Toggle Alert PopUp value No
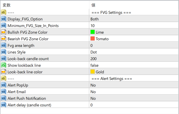The height and width of the screenshot is (114, 179). tap(93, 85)
